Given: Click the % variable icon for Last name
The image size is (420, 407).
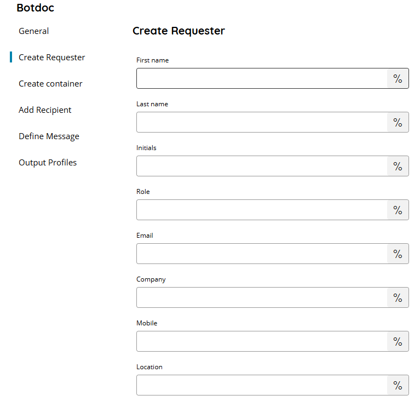Looking at the screenshot, I should pos(398,122).
